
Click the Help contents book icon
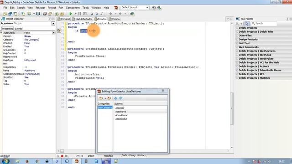click(x=132, y=14)
